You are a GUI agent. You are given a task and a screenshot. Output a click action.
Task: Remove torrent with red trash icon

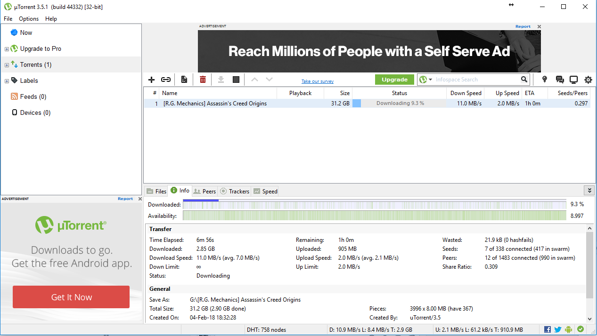203,80
